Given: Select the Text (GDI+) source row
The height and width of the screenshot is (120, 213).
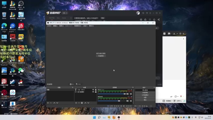Looking at the screenshot, I should click(x=86, y=90).
